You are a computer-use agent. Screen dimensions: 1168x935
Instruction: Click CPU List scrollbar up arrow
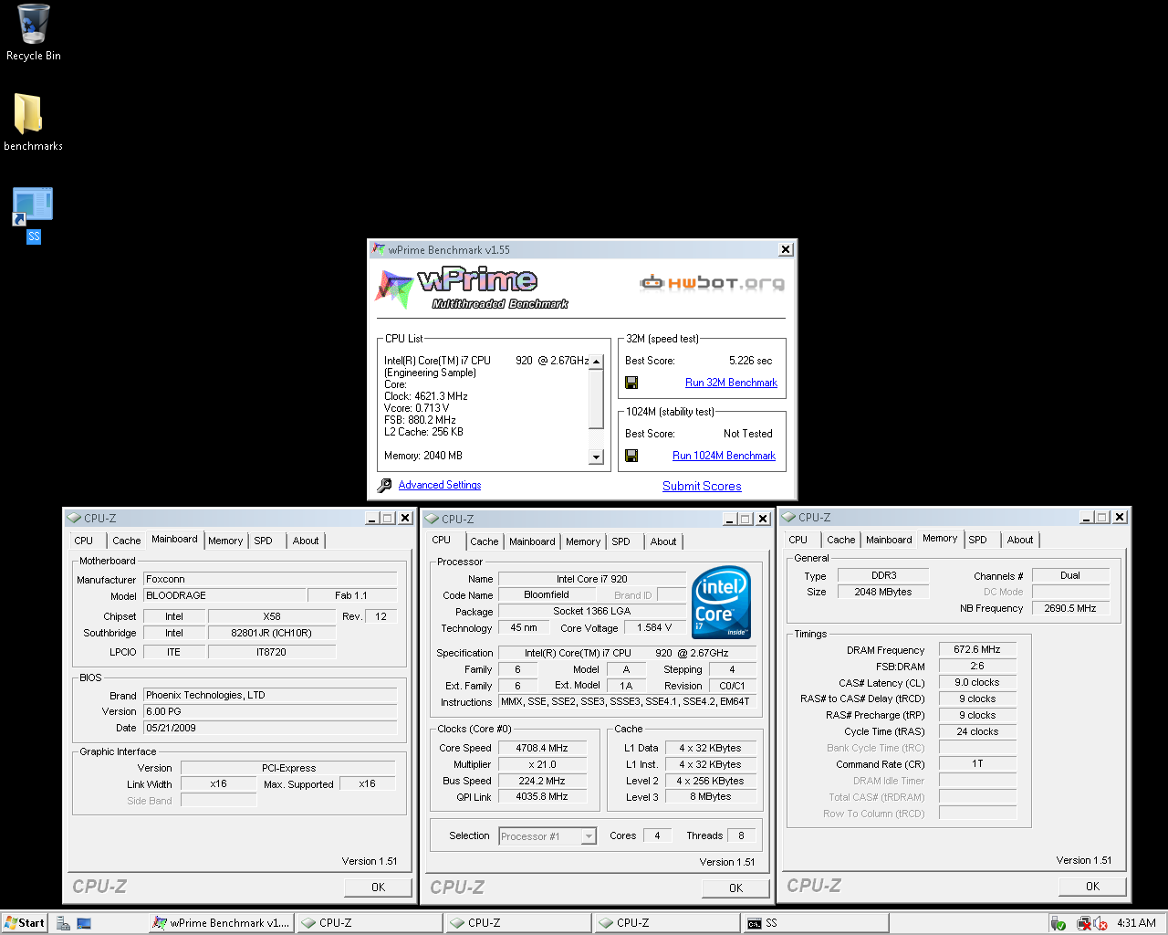pyautogui.click(x=597, y=362)
